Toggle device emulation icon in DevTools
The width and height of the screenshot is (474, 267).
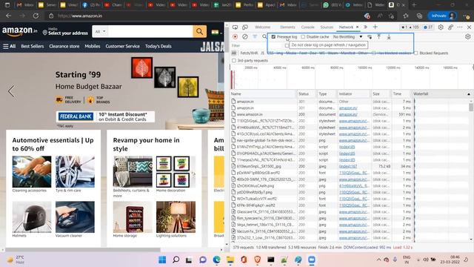245,27
